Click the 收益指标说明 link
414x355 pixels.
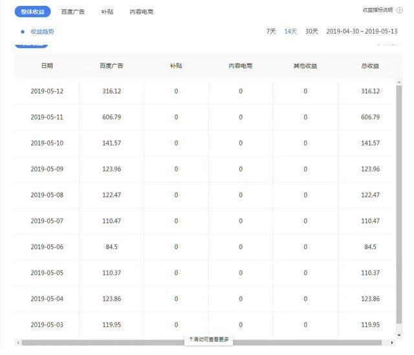click(x=378, y=10)
